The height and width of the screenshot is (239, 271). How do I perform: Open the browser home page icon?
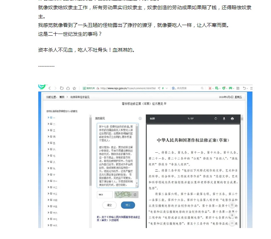click(68, 88)
